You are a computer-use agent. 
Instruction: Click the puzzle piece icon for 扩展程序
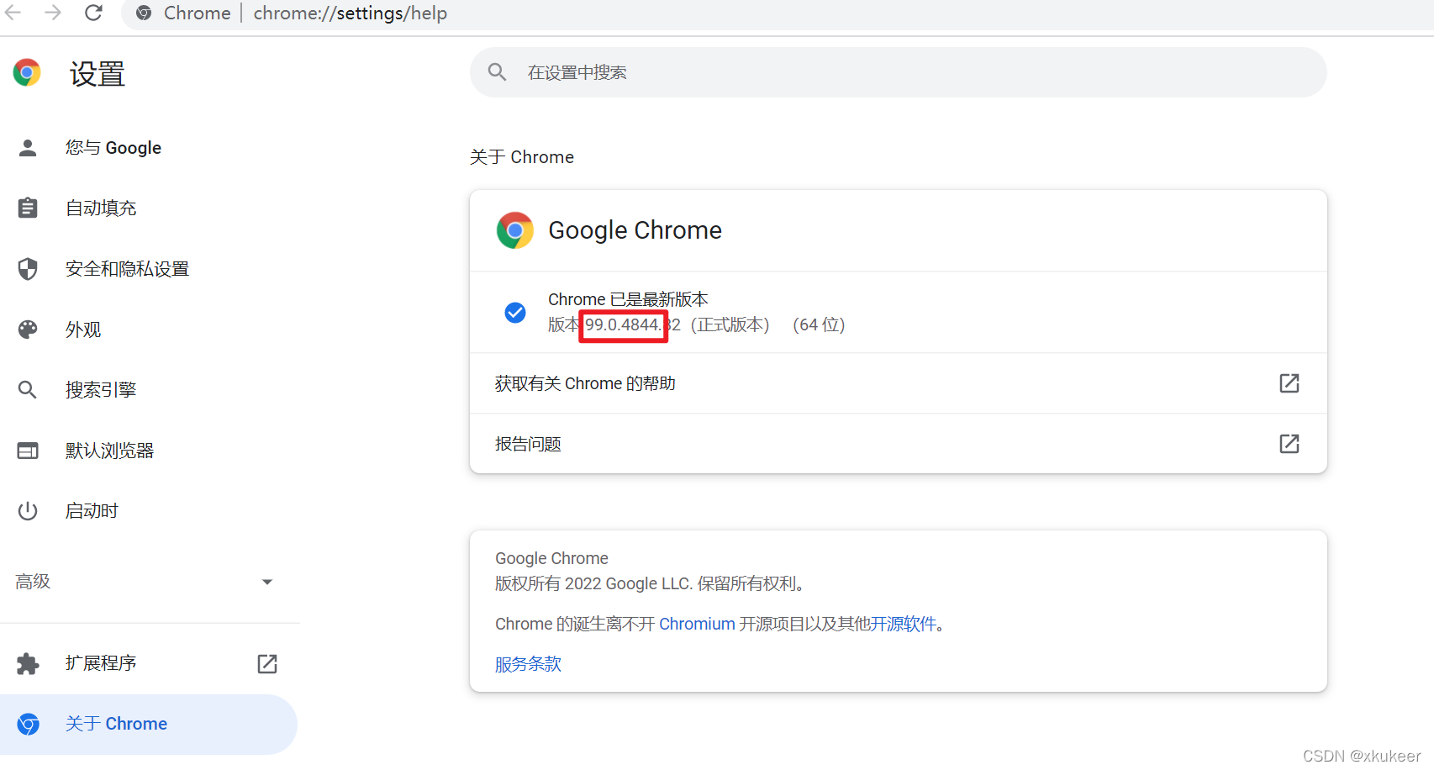(x=28, y=664)
